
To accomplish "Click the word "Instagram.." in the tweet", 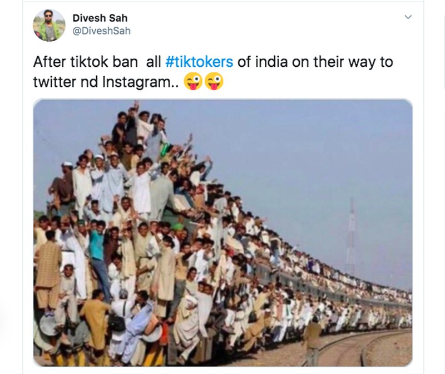I will [141, 82].
